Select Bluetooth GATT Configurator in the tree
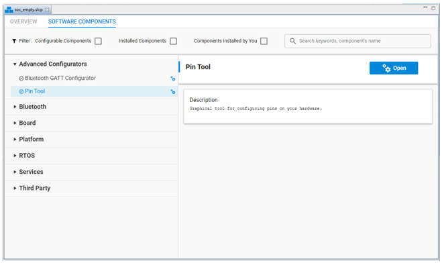442x263 pixels. click(60, 78)
